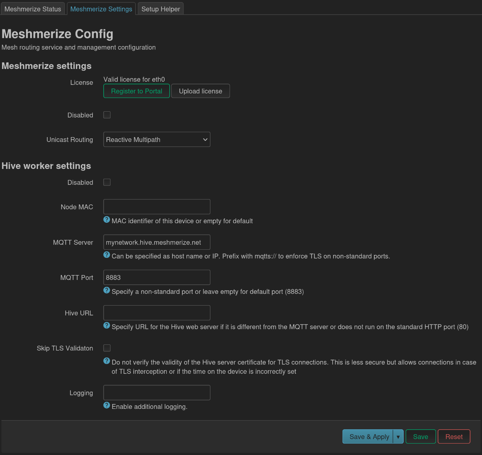The width and height of the screenshot is (482, 455).
Task: Click the help icon under Hive URL
Action: point(106,325)
